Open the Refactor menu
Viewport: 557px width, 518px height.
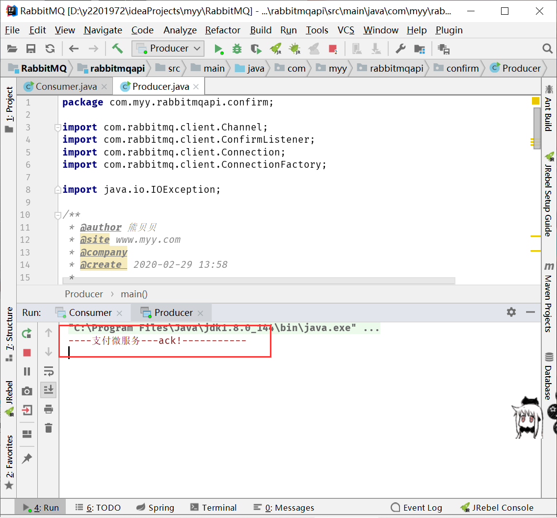(x=223, y=30)
